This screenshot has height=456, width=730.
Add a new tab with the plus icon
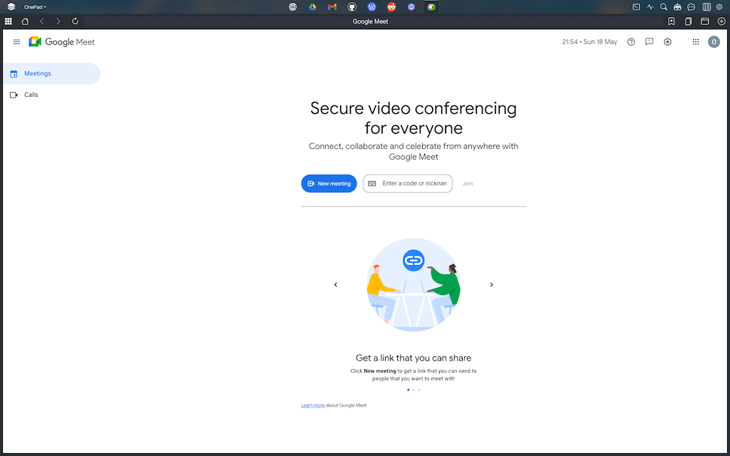(x=721, y=21)
